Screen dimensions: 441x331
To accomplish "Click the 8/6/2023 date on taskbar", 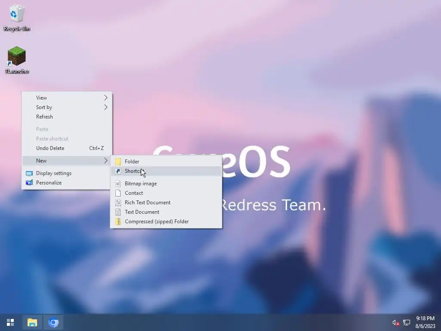I will click(425, 327).
